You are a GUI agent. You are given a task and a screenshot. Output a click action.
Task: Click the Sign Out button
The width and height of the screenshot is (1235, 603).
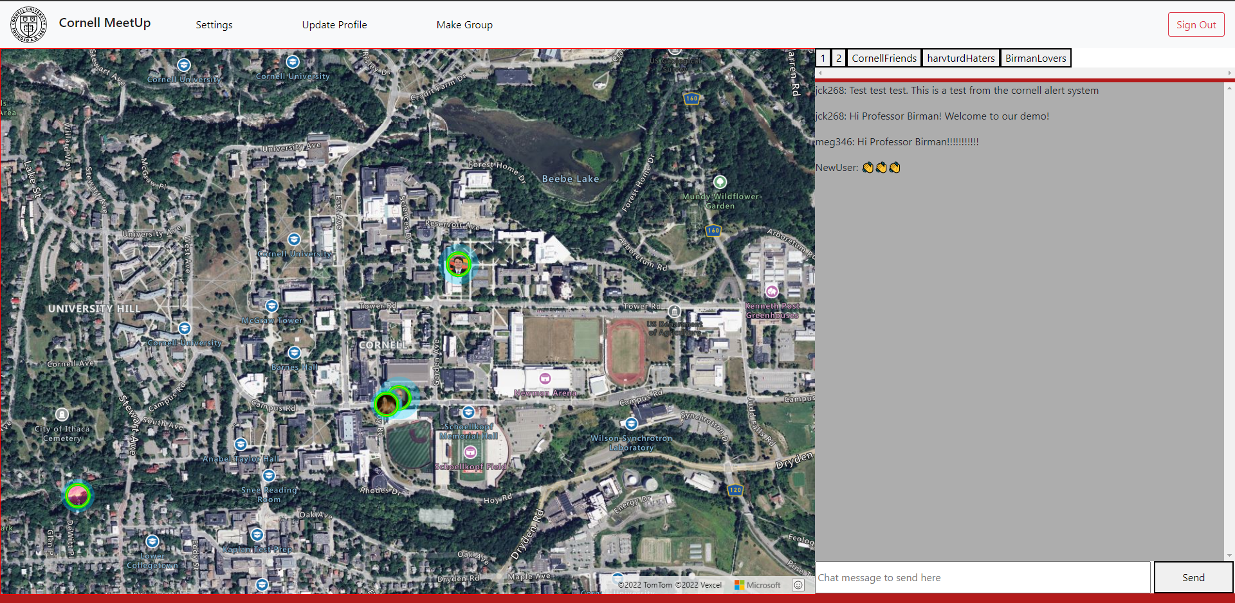point(1196,24)
